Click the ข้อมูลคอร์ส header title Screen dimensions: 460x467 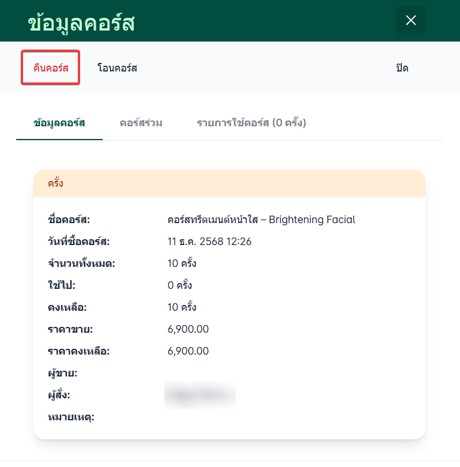pos(81,22)
